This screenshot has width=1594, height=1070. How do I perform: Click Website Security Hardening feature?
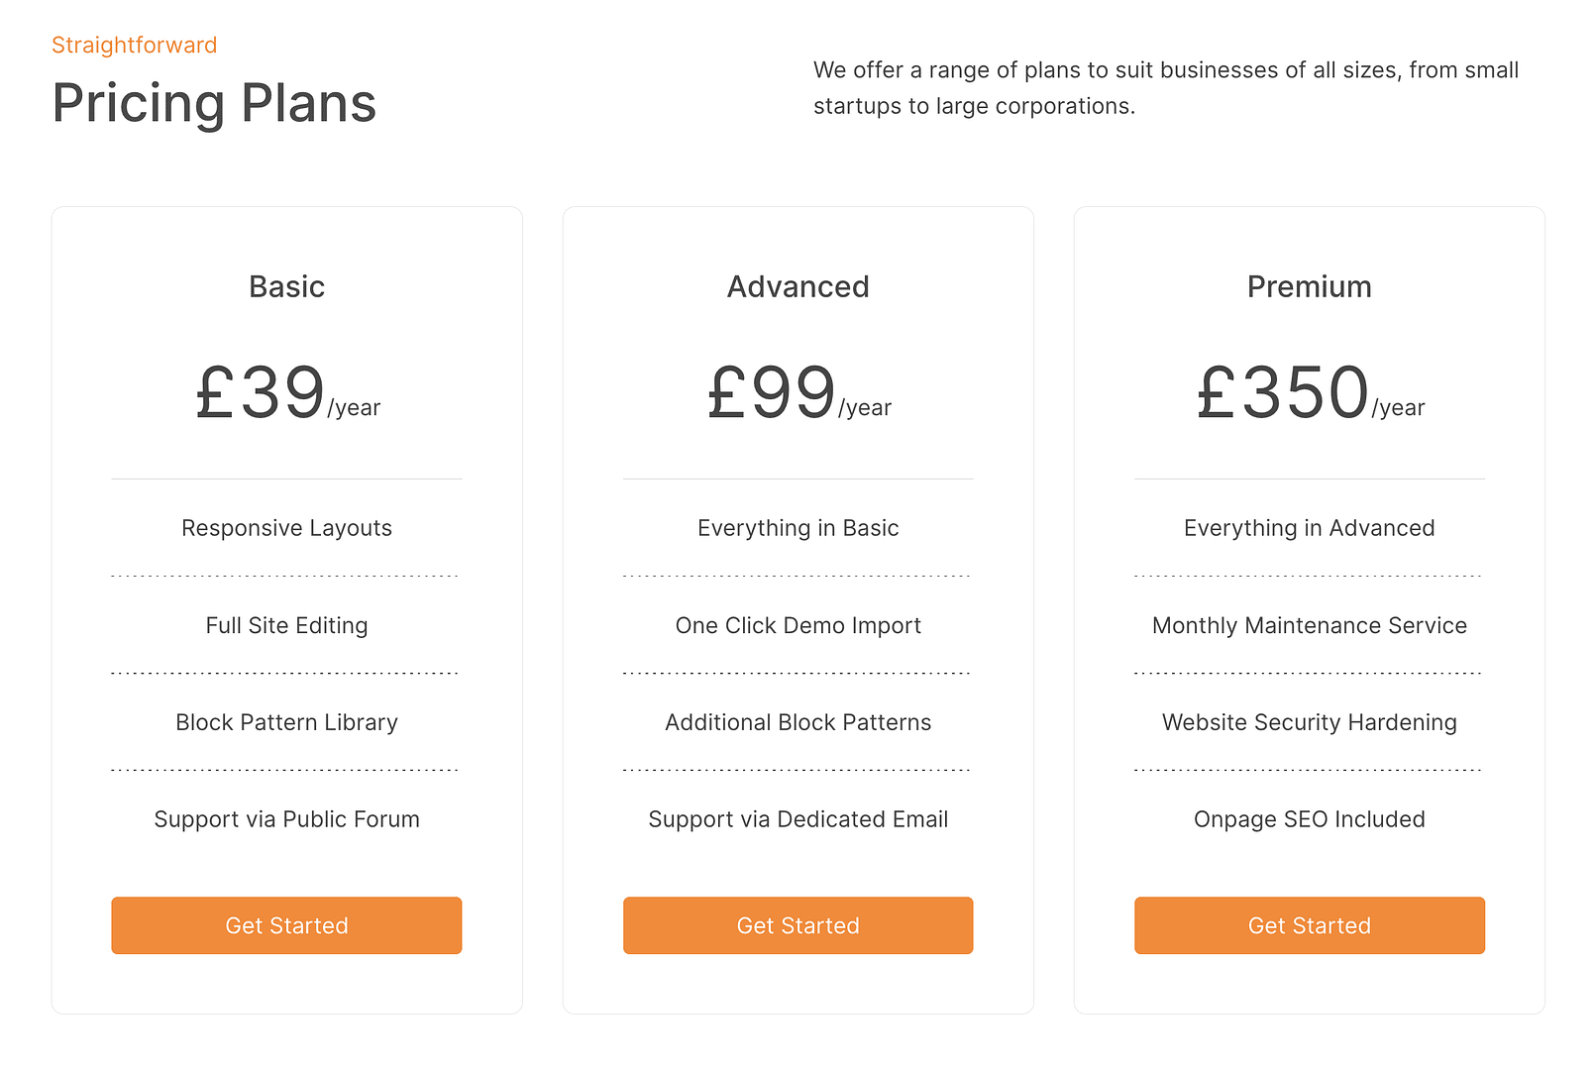tap(1309, 722)
